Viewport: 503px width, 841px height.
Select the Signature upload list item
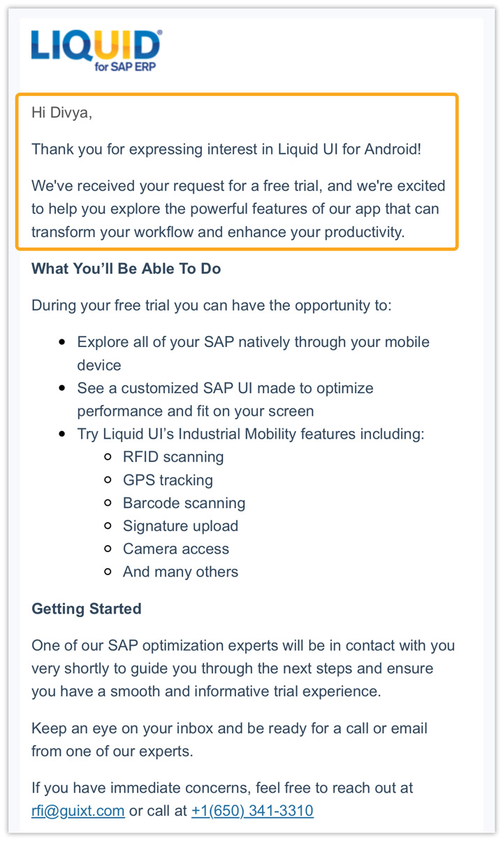180,526
